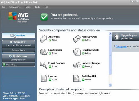The width and height of the screenshot is (139, 101).
Task: Click the License type Free text
Action: click(14, 98)
